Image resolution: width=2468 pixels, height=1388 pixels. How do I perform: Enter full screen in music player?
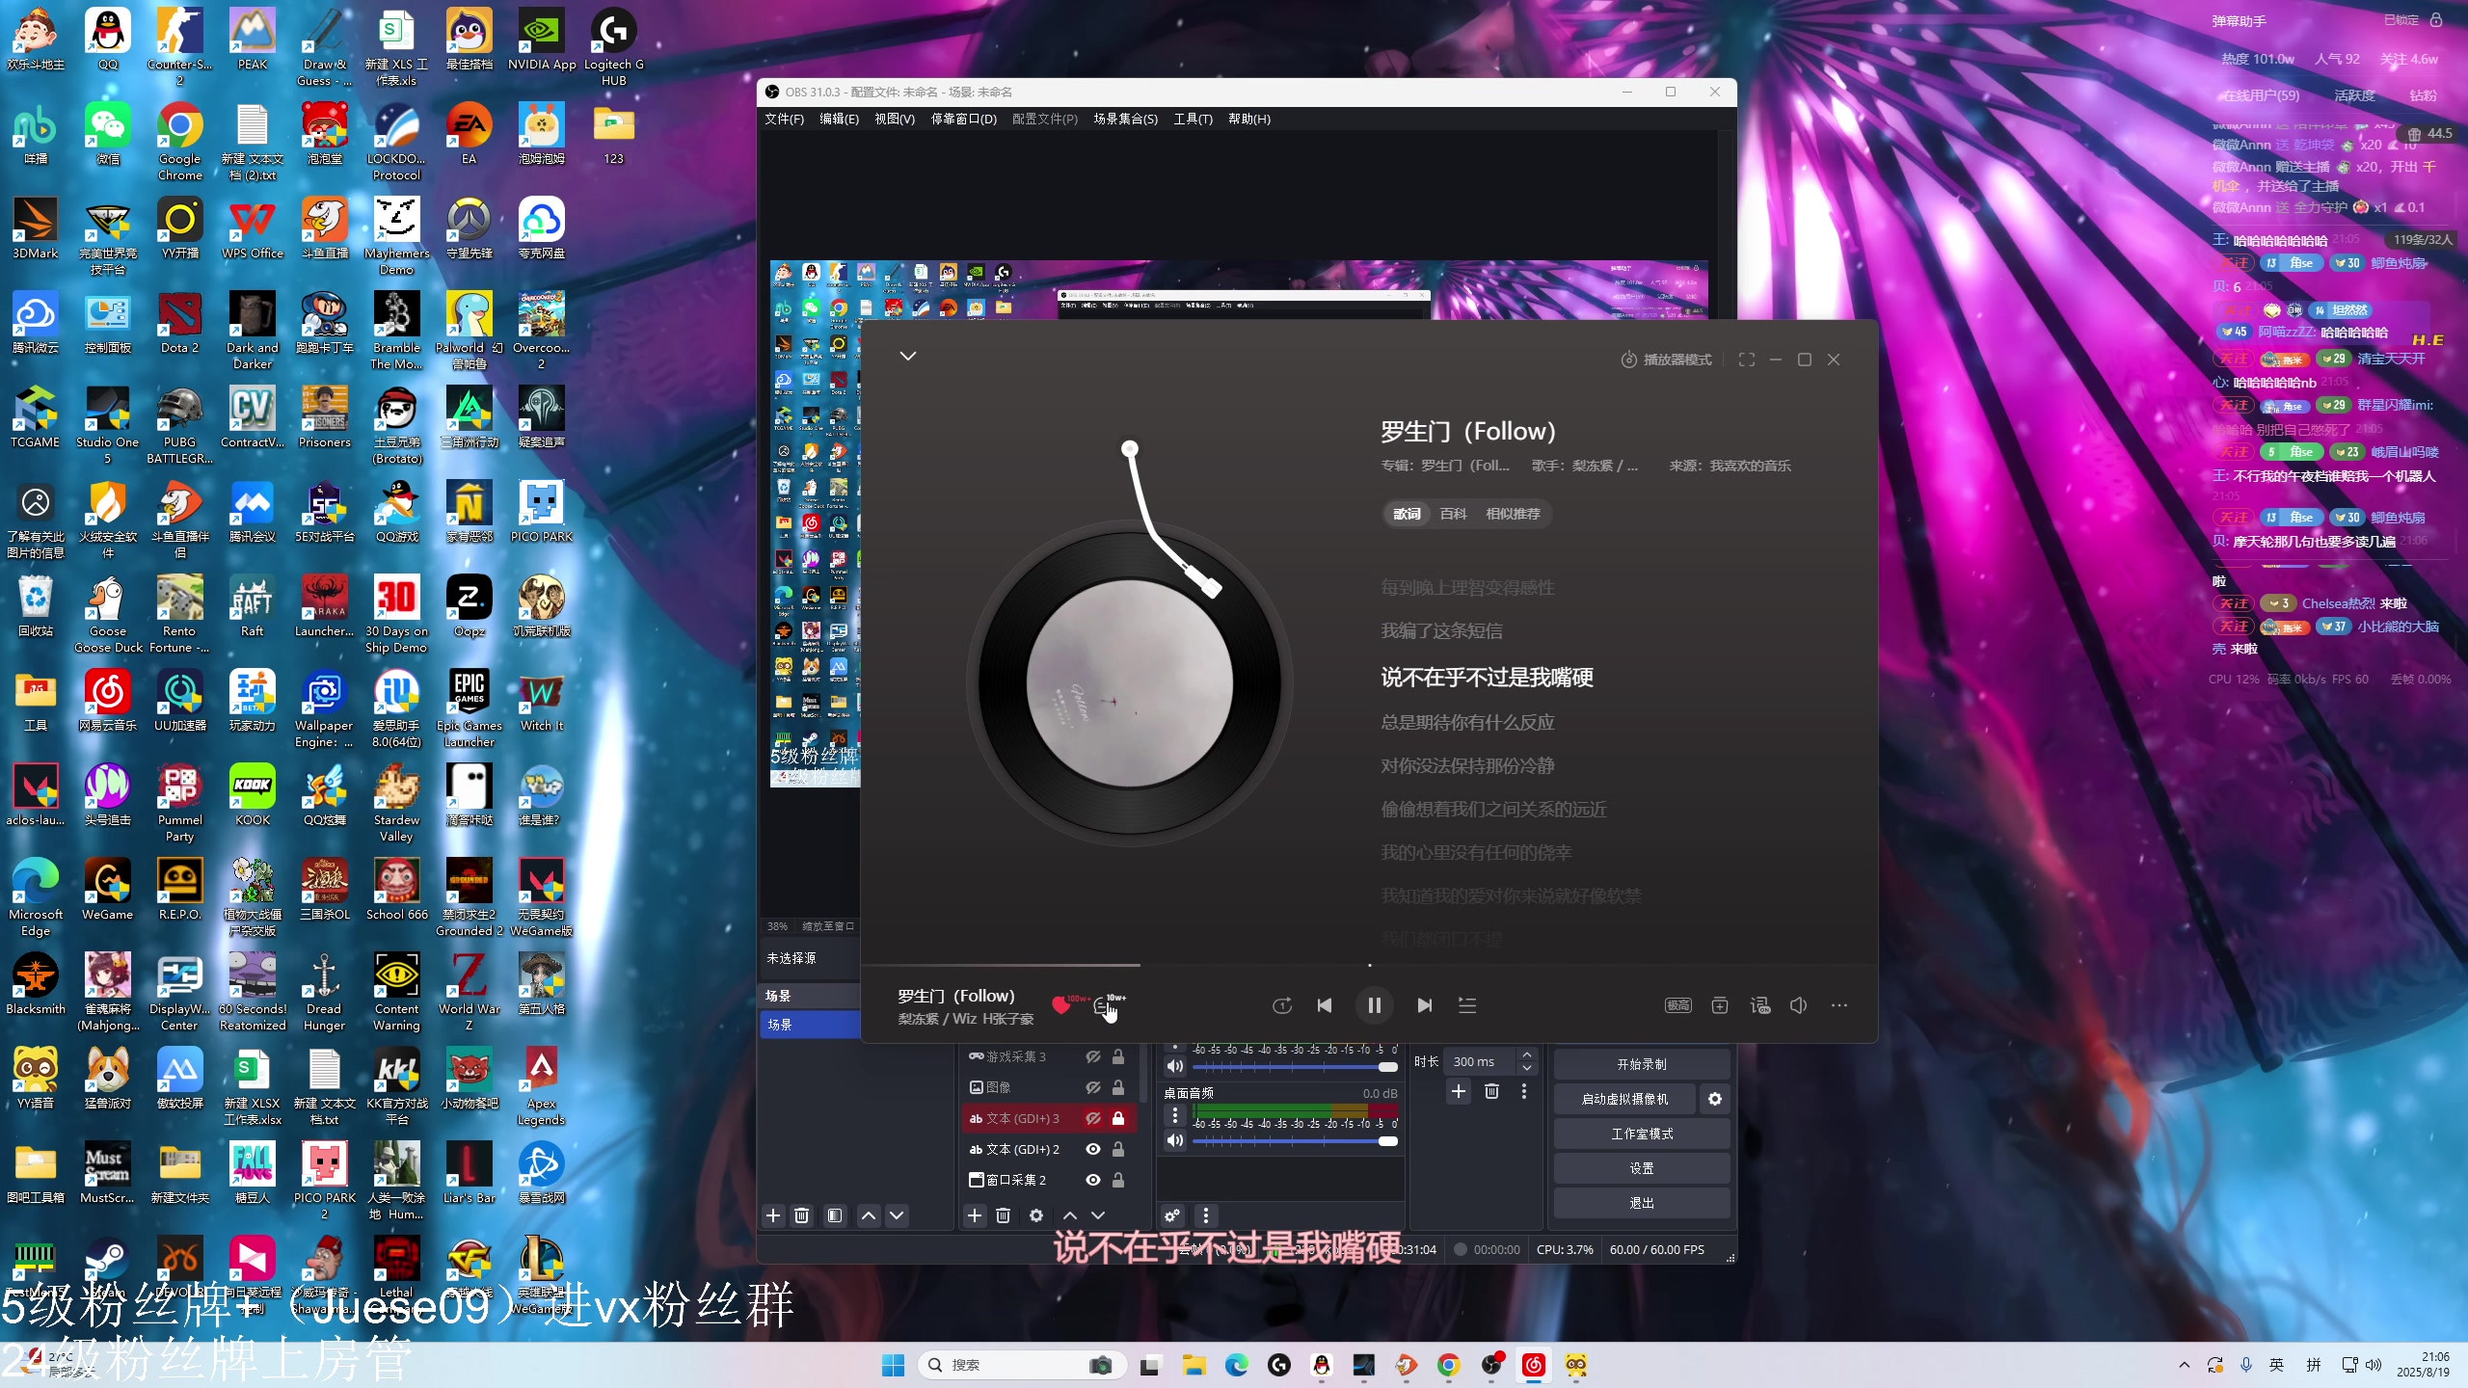(1747, 360)
